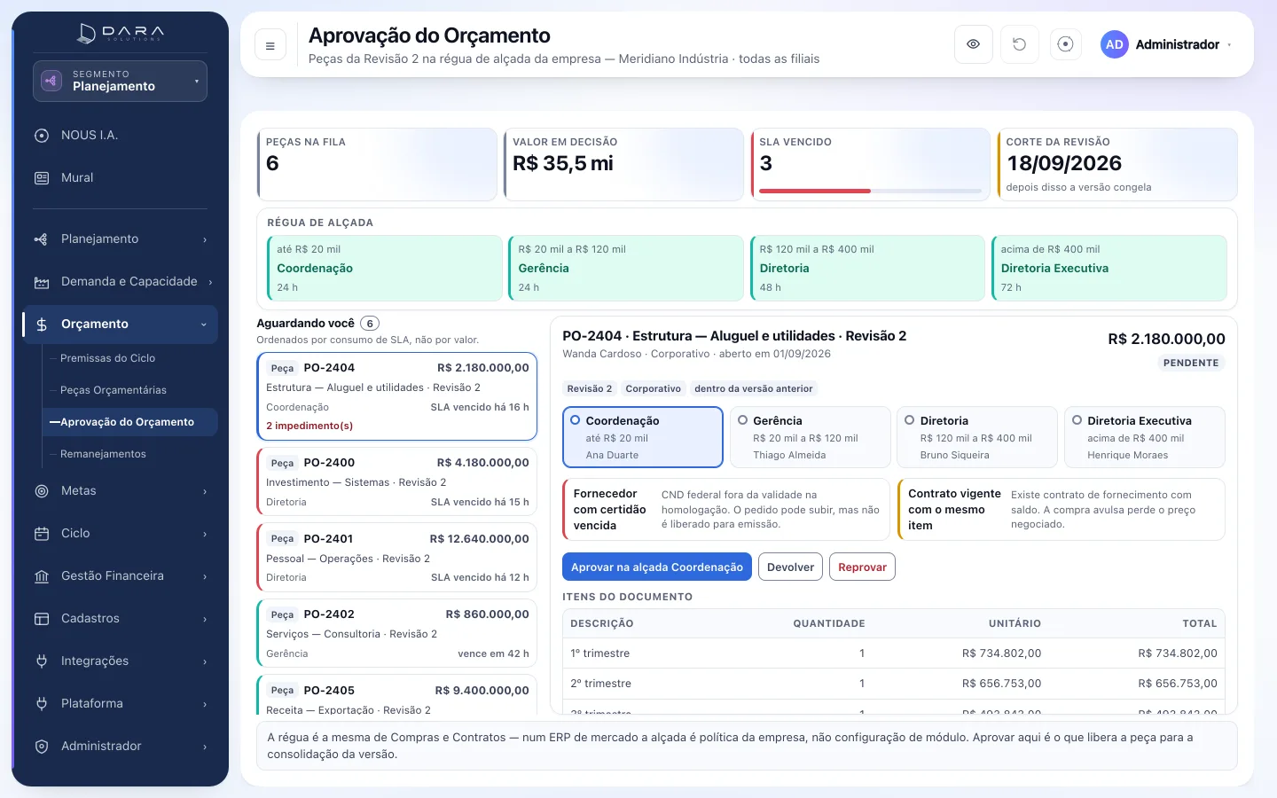The height and width of the screenshot is (798, 1277).
Task: Expand the Gestão Financeira chevron
Action: (x=205, y=576)
